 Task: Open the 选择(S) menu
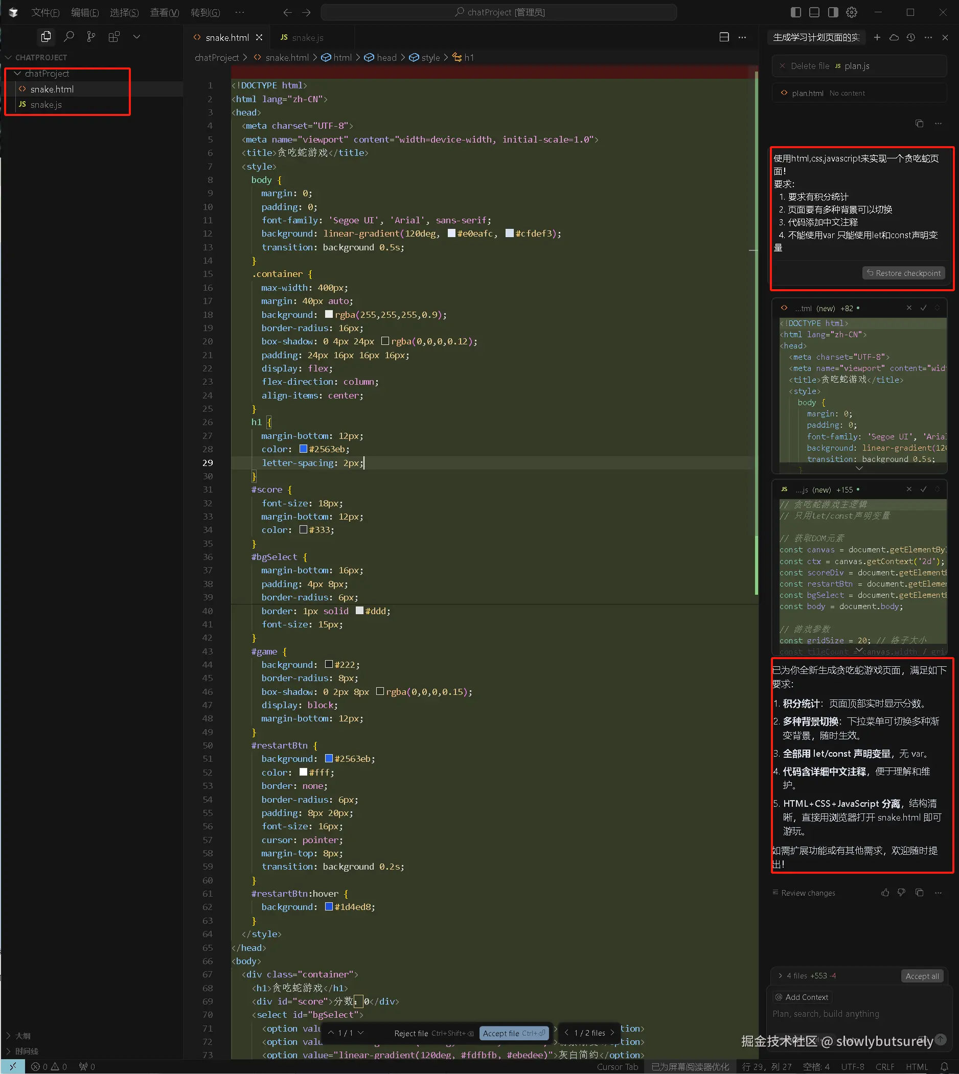[124, 12]
